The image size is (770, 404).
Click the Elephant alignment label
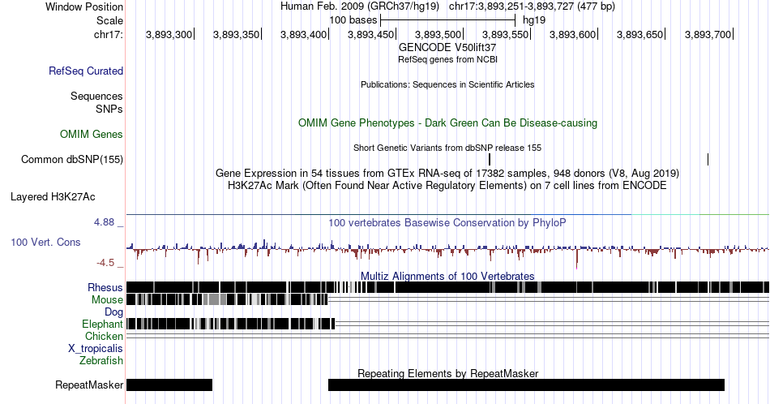102,324
